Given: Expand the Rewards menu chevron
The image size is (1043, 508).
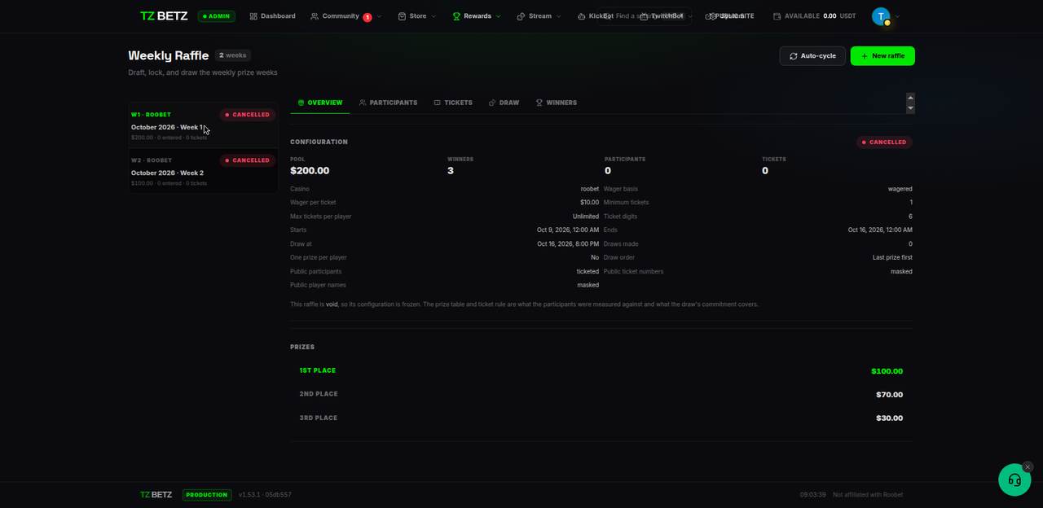Looking at the screenshot, I should point(498,16).
